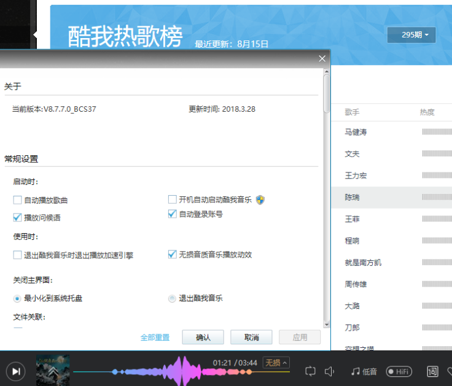
Task: Disable 自动登录账号 checkbox
Action: [x=173, y=214]
